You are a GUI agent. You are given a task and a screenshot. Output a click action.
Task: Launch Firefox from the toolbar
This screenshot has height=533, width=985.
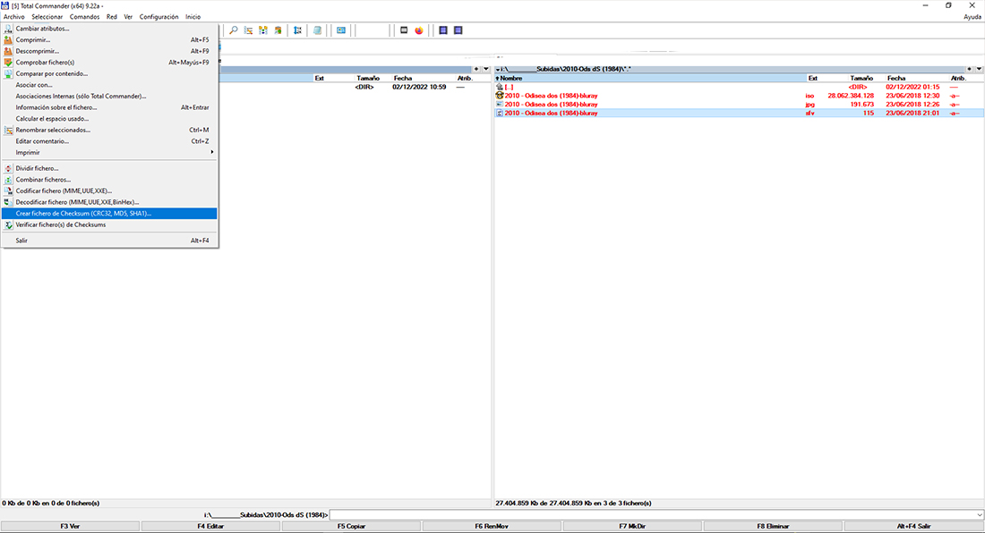pyautogui.click(x=419, y=30)
